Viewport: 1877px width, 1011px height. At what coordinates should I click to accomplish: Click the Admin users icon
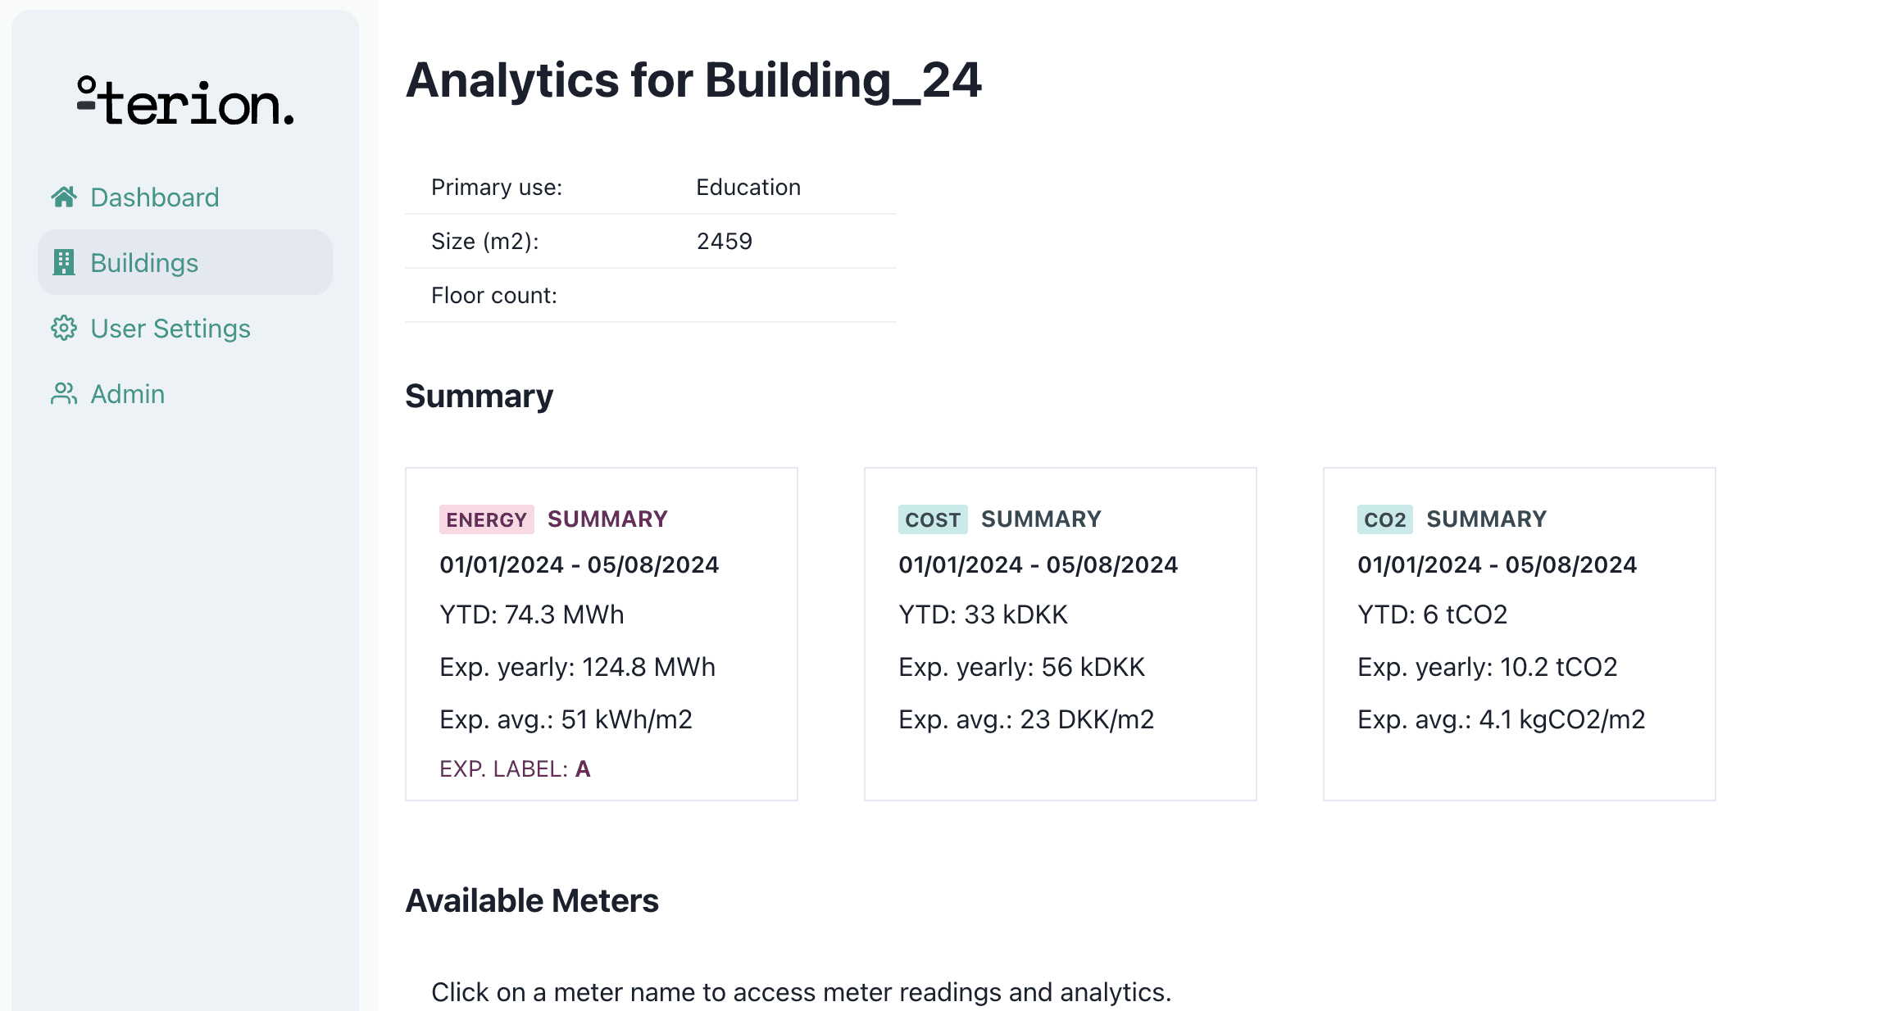click(x=64, y=393)
